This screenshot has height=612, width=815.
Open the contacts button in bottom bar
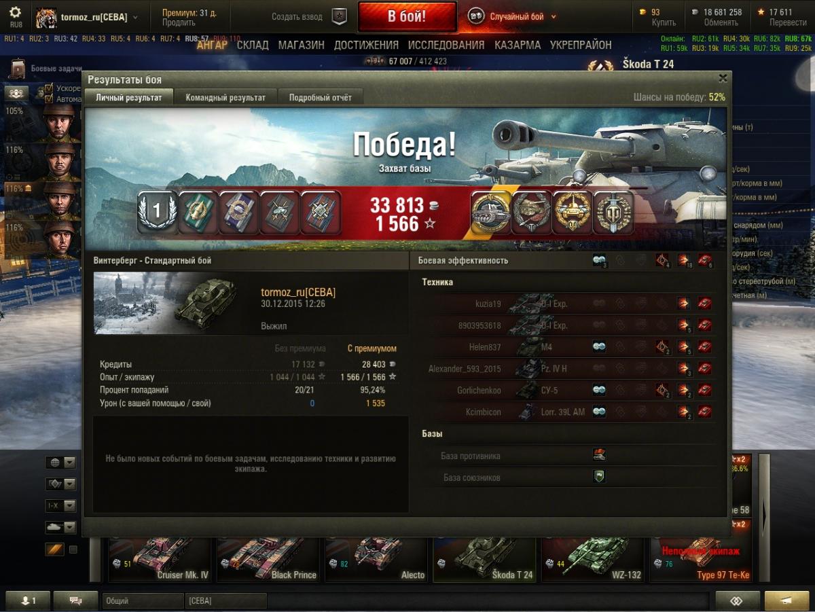pos(28,600)
